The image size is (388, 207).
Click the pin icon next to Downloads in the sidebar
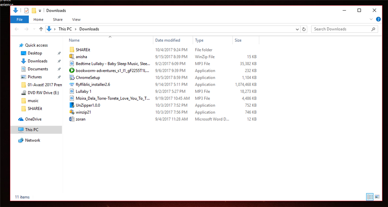[x=59, y=61]
